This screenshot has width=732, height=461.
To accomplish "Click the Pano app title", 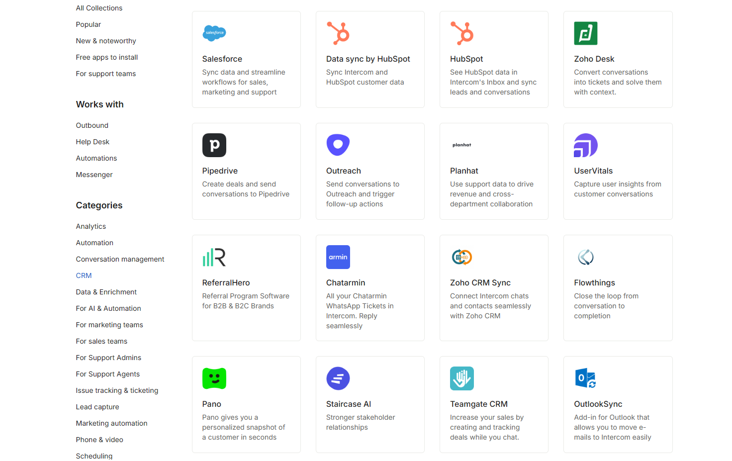I will tap(212, 404).
